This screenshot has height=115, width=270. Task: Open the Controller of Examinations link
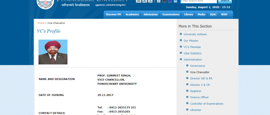point(207,104)
